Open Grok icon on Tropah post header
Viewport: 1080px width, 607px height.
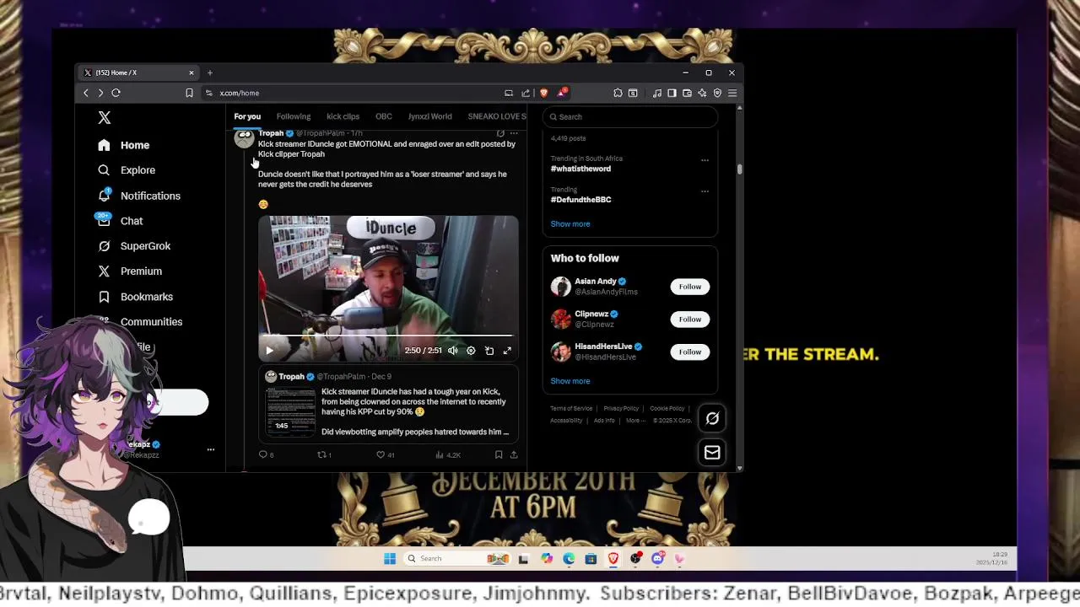click(500, 133)
